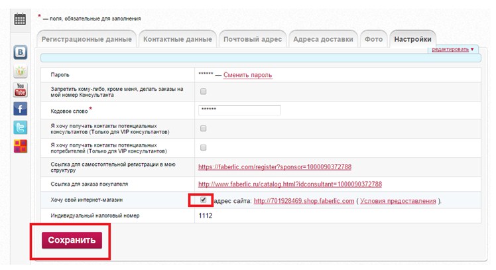This screenshot has width=496, height=270.
Task: Click the Сохранить button
Action: tap(72, 240)
